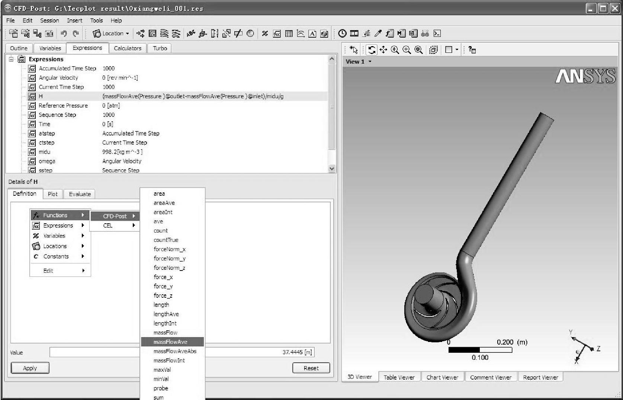Insert a Particle Track from toolbar

[x=176, y=33]
